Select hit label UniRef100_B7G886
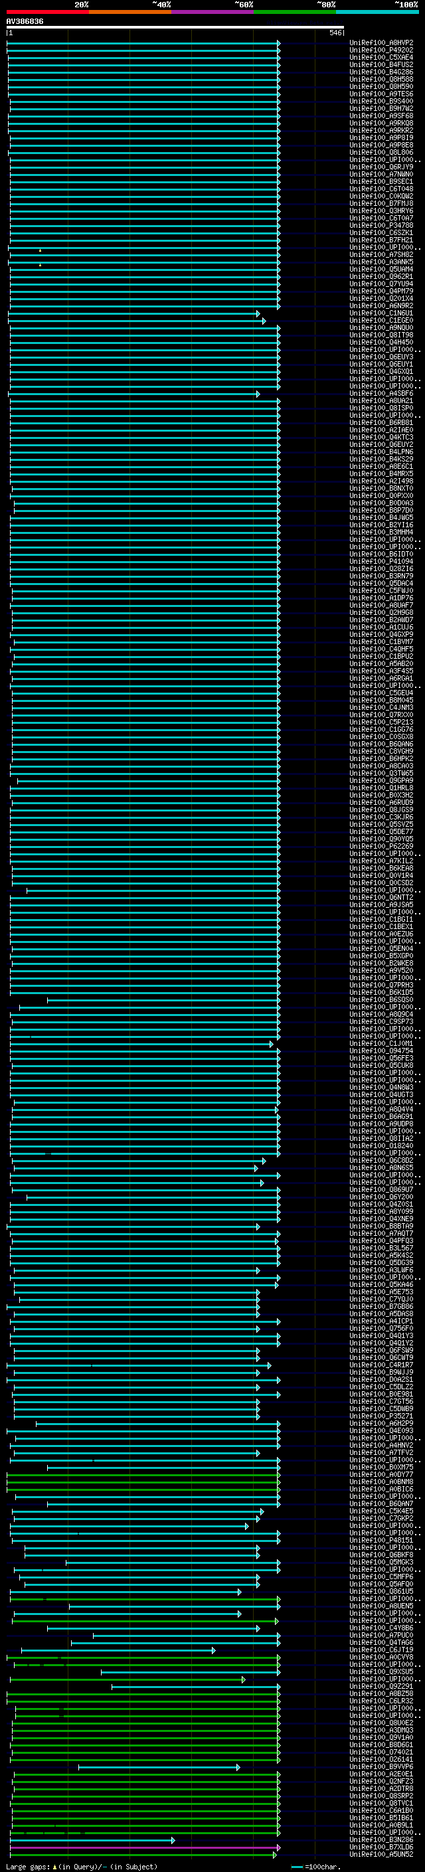The width and height of the screenshot is (425, 1872). pyautogui.click(x=381, y=1307)
